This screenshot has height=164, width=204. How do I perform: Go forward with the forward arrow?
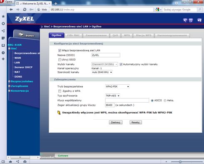pos(18,10)
